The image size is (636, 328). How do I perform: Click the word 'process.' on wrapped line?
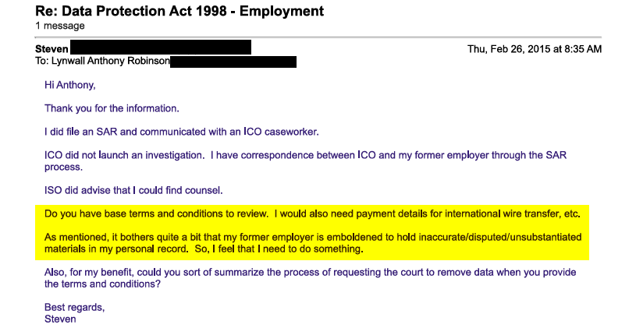64,168
